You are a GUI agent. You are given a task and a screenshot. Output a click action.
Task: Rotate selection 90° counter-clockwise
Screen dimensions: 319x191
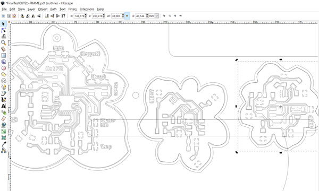click(x=22, y=15)
